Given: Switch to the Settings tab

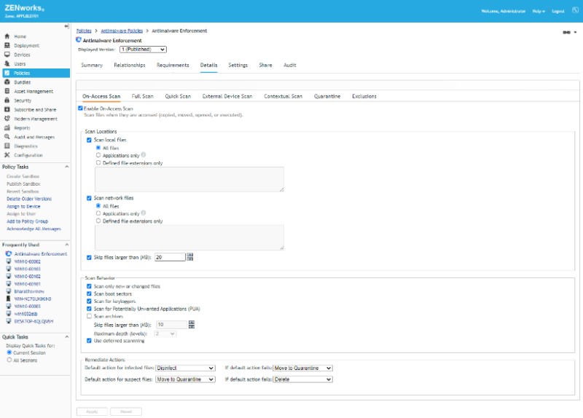Looking at the screenshot, I should [238, 65].
